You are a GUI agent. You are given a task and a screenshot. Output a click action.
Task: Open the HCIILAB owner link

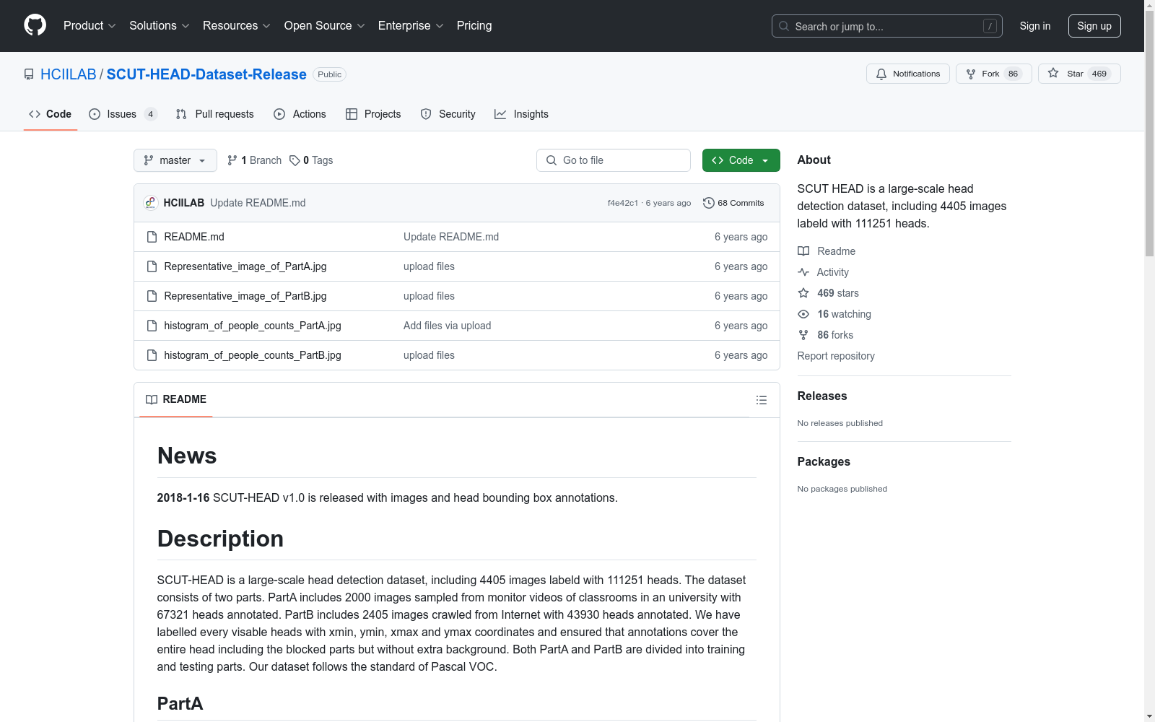[69, 74]
